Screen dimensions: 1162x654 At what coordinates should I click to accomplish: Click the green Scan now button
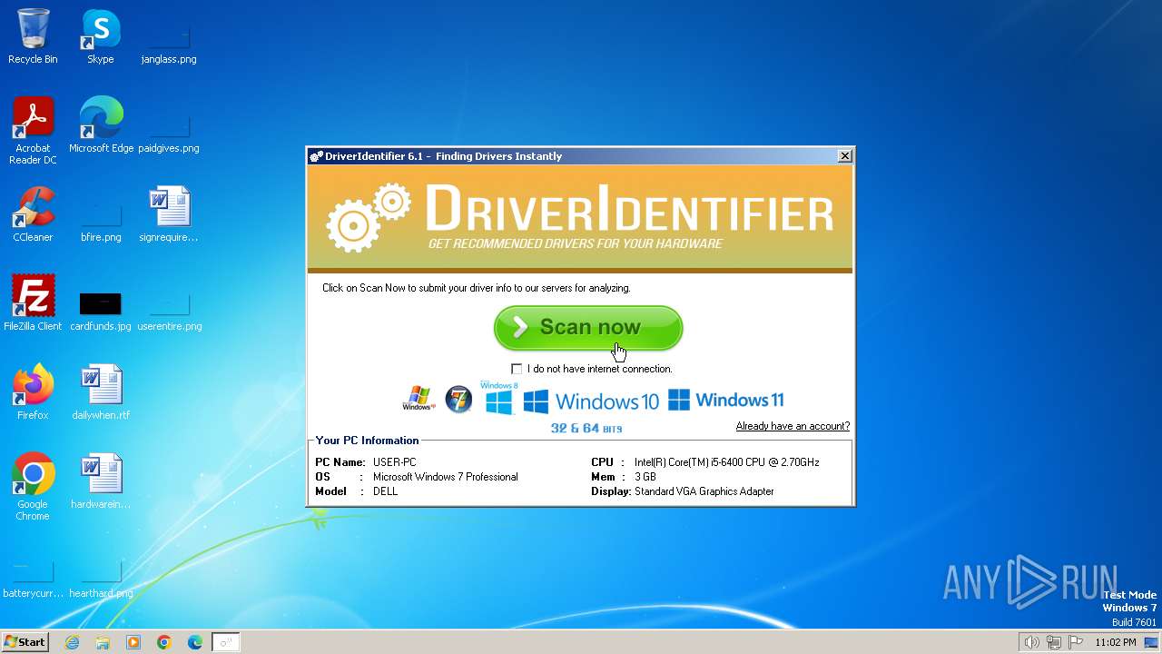[x=588, y=328]
